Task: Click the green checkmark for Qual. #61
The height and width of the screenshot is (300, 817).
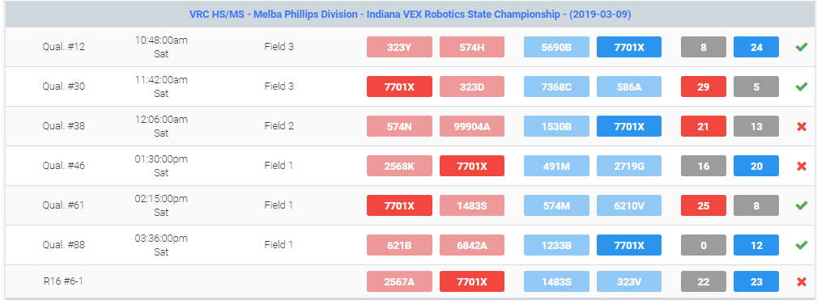Action: coord(802,205)
